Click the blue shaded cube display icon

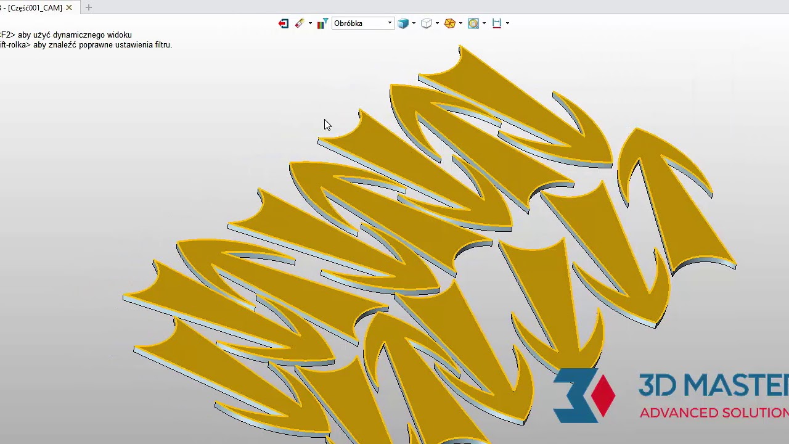point(403,23)
